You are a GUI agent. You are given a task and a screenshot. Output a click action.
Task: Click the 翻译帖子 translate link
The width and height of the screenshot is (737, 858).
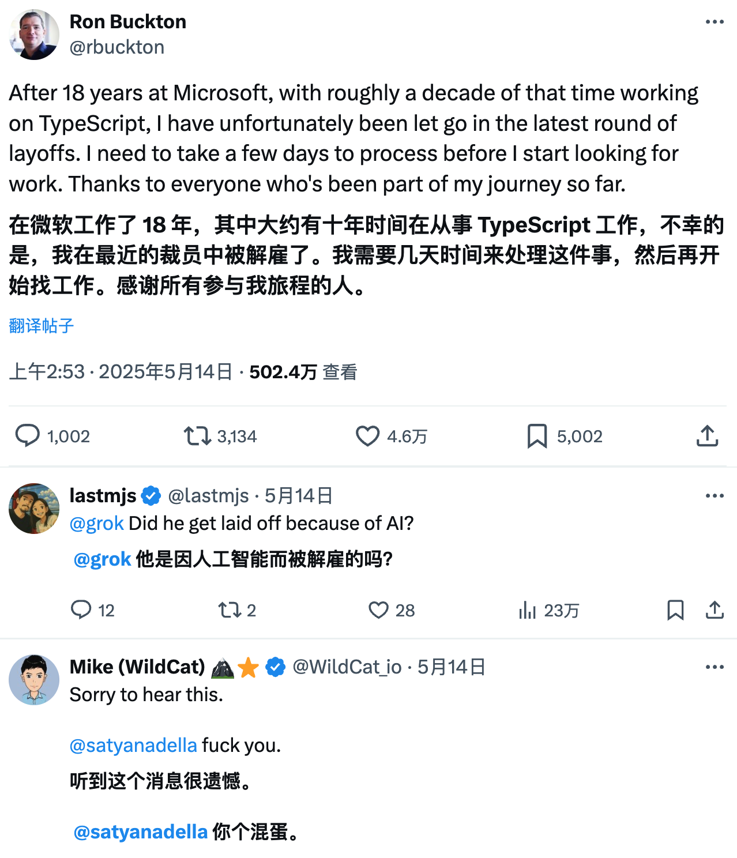tap(40, 326)
